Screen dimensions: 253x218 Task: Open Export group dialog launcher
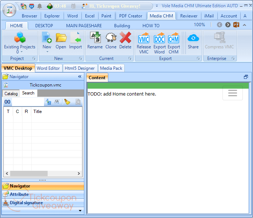pos(198,58)
